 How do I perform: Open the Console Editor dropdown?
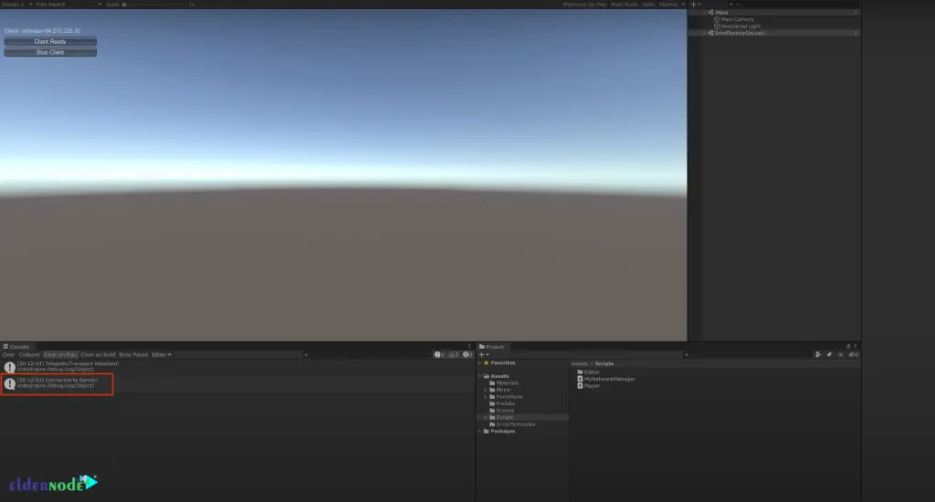[x=162, y=354]
